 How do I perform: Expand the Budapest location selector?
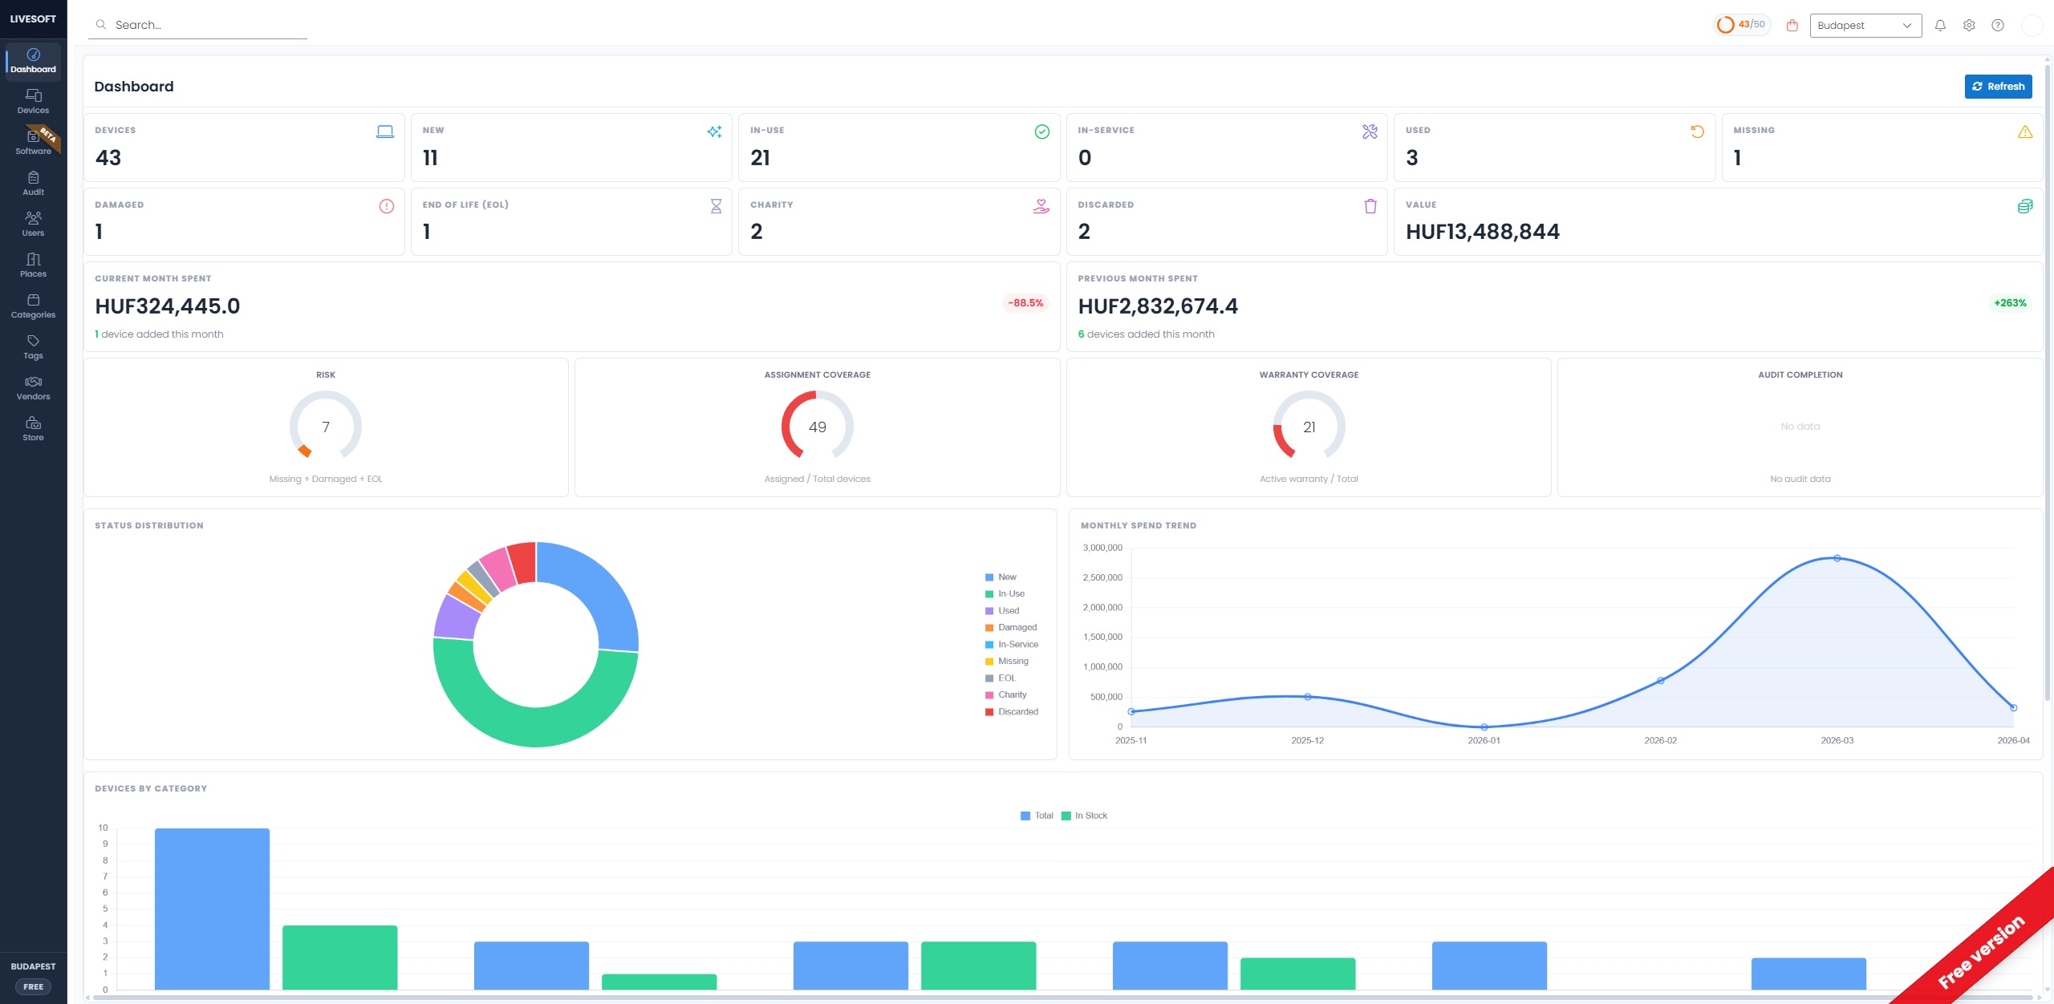tap(1863, 25)
